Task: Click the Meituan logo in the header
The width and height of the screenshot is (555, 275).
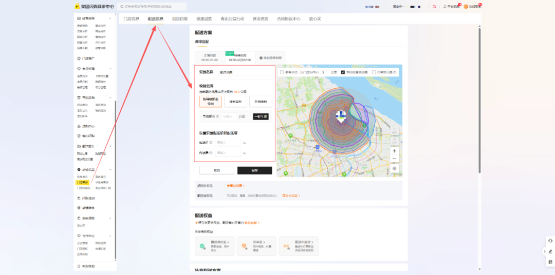Action: [77, 6]
